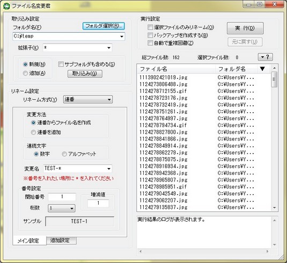Enable バックアップを作成する(B) checkbox
The width and height of the screenshot is (287, 263).
coord(150,35)
